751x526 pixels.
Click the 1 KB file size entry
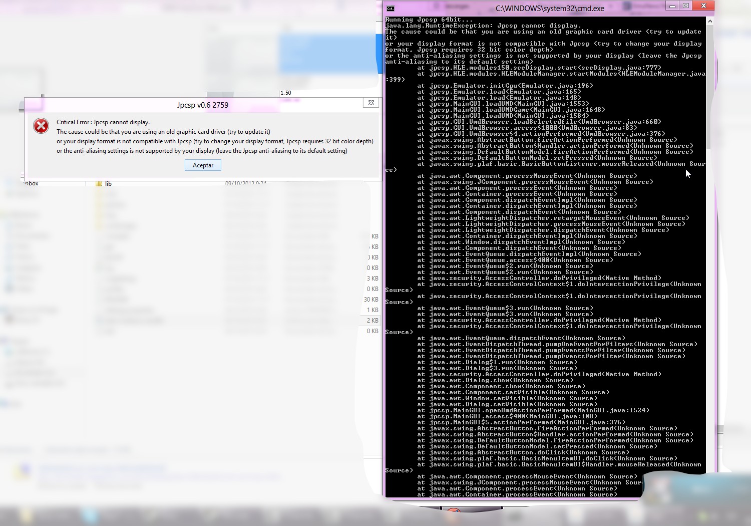[372, 310]
